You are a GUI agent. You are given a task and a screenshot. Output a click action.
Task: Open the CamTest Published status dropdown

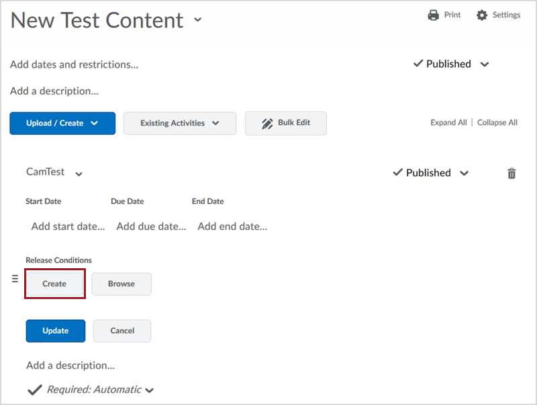pyautogui.click(x=464, y=173)
